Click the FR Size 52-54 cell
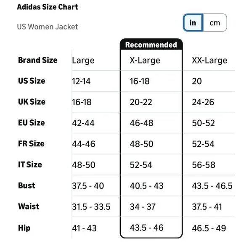 (x=203, y=144)
